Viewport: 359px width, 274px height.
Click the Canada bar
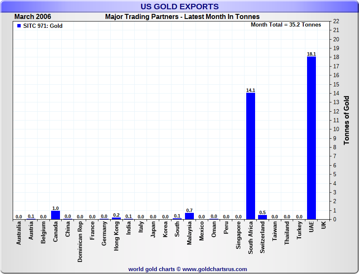(x=55, y=215)
